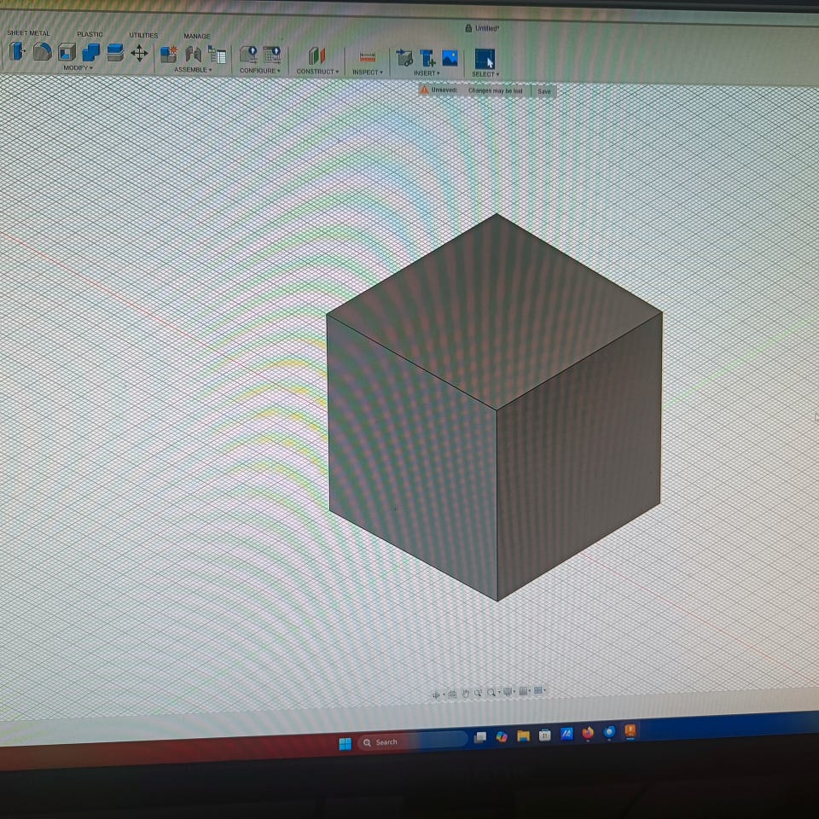Switch to the SHEET METAL tab
The image size is (819, 819).
(28, 33)
